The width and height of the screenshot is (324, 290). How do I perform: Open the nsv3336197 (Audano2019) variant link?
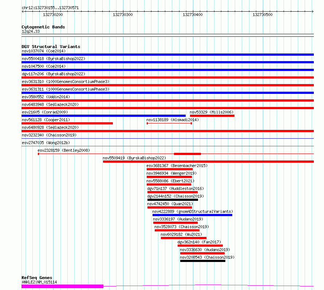tap(178, 219)
